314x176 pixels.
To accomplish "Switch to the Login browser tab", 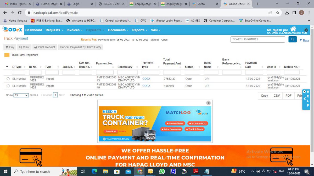I will click(80, 4).
